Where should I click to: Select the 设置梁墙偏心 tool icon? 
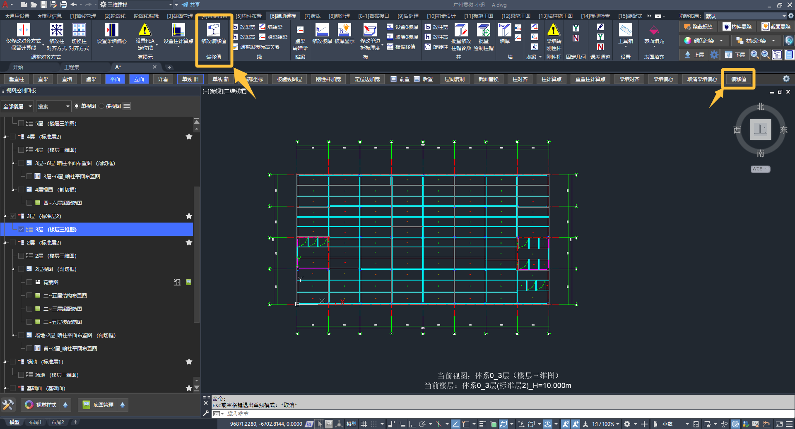tap(111, 31)
